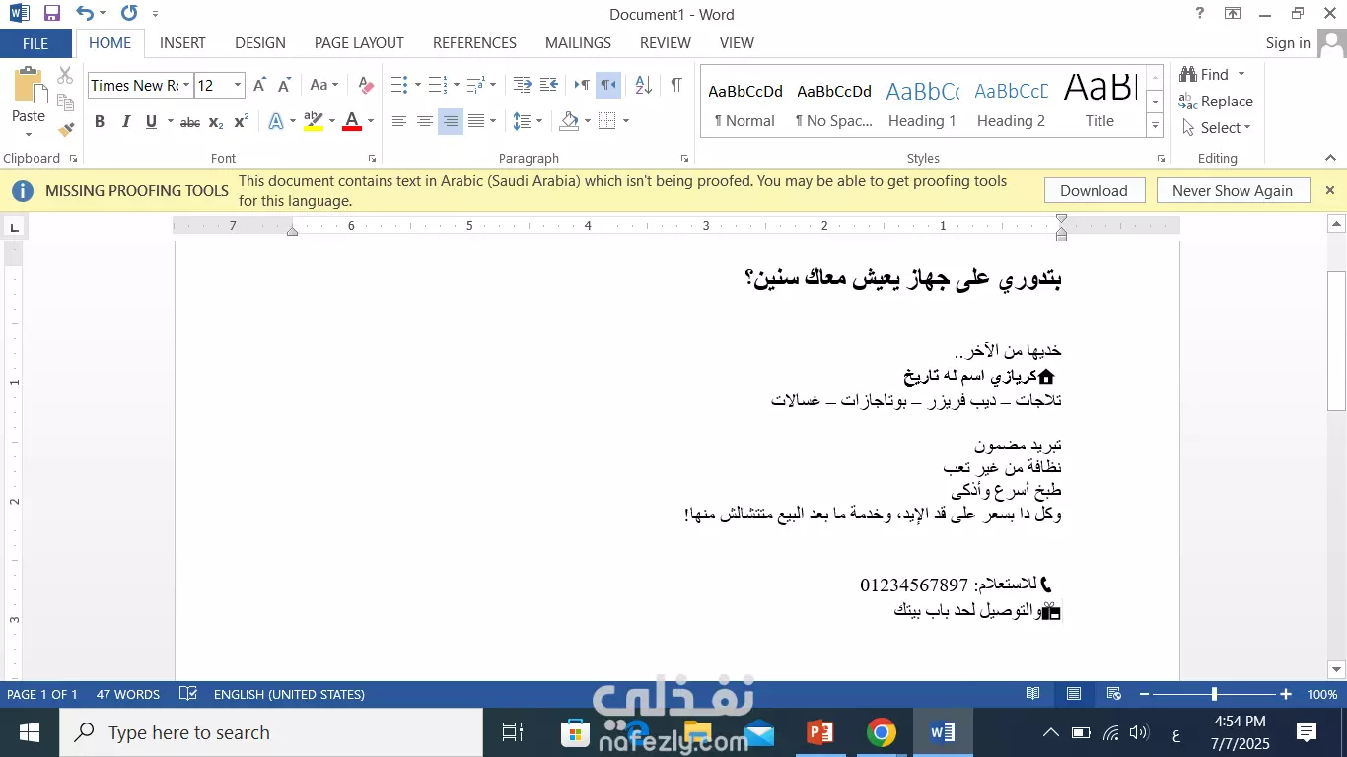
Task: Open the Borders dropdown arrow
Action: [x=625, y=121]
